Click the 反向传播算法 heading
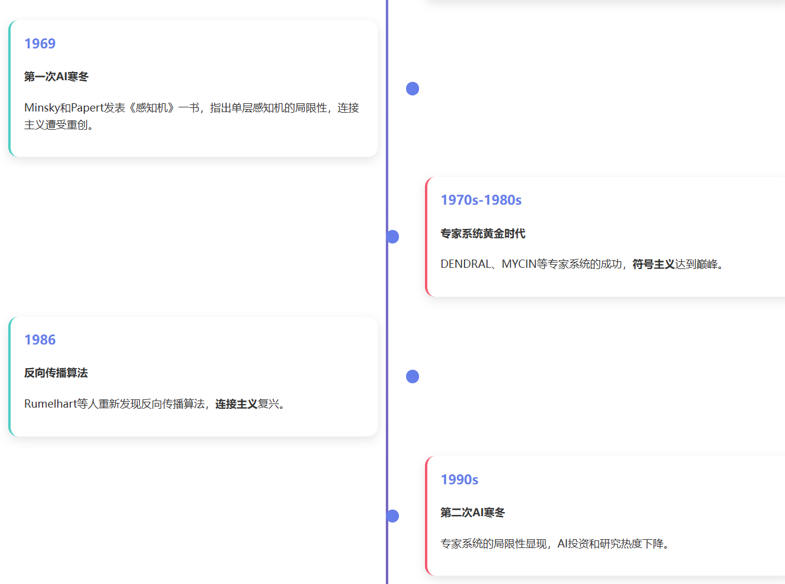785x584 pixels. (54, 373)
